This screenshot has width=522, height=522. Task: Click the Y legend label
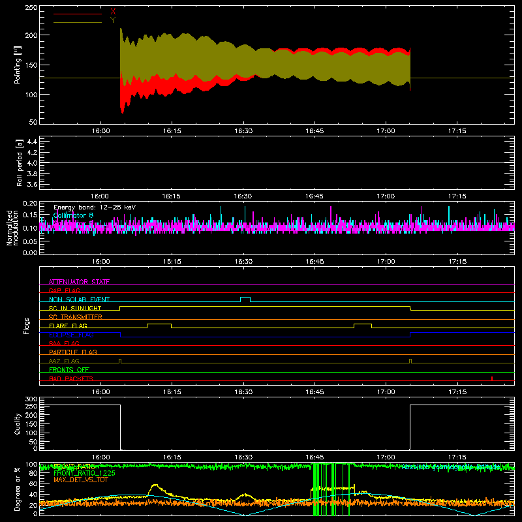click(x=113, y=20)
